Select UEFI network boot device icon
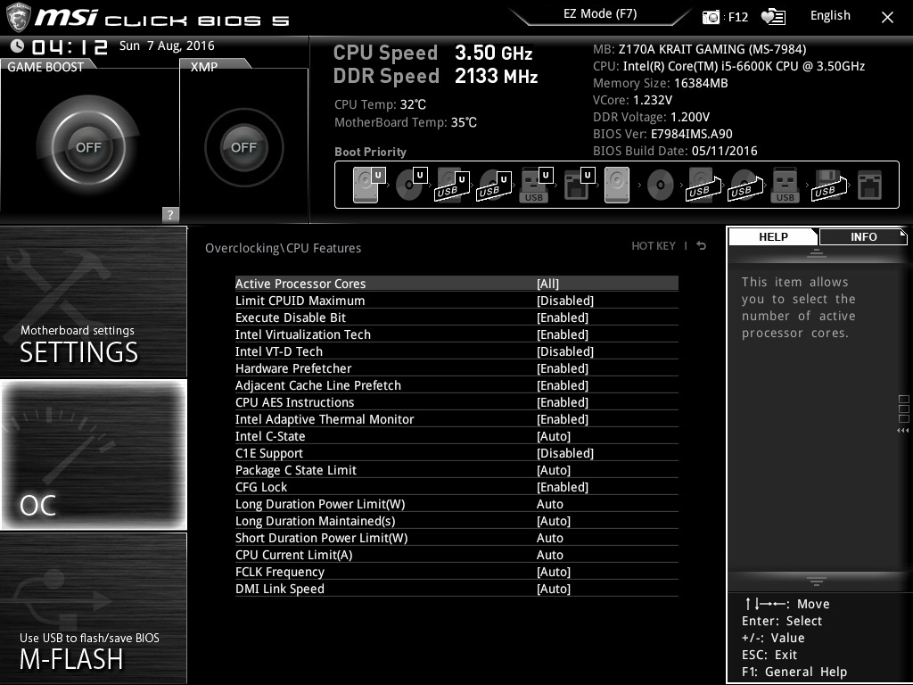The height and width of the screenshot is (685, 913). pyautogui.click(x=578, y=185)
